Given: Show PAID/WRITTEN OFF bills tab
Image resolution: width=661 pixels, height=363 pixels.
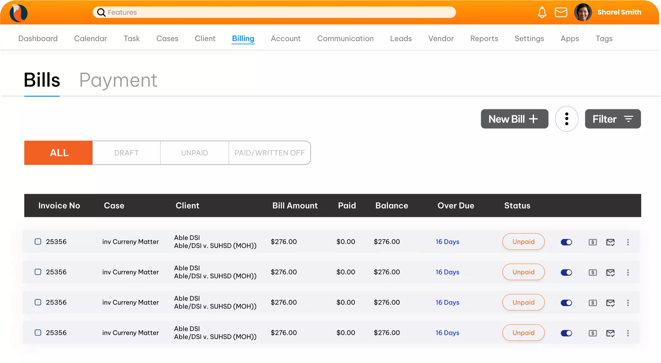Looking at the screenshot, I should pyautogui.click(x=270, y=153).
